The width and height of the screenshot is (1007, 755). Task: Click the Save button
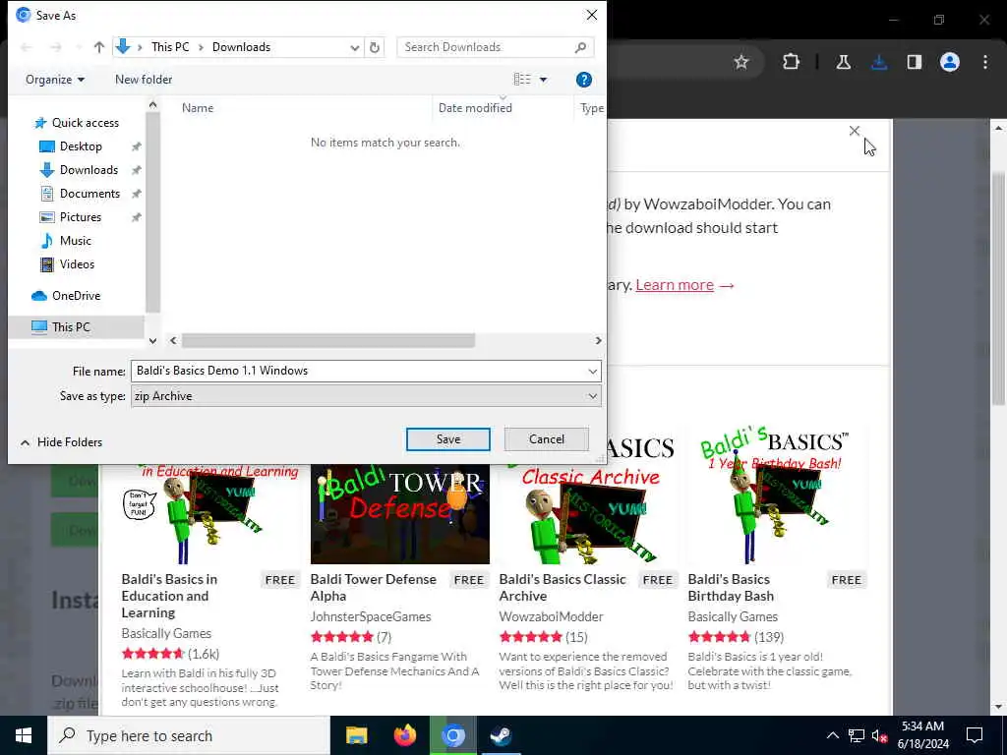coord(448,439)
